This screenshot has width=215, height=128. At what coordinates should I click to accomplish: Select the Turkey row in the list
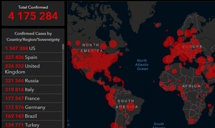click(x=32, y=125)
